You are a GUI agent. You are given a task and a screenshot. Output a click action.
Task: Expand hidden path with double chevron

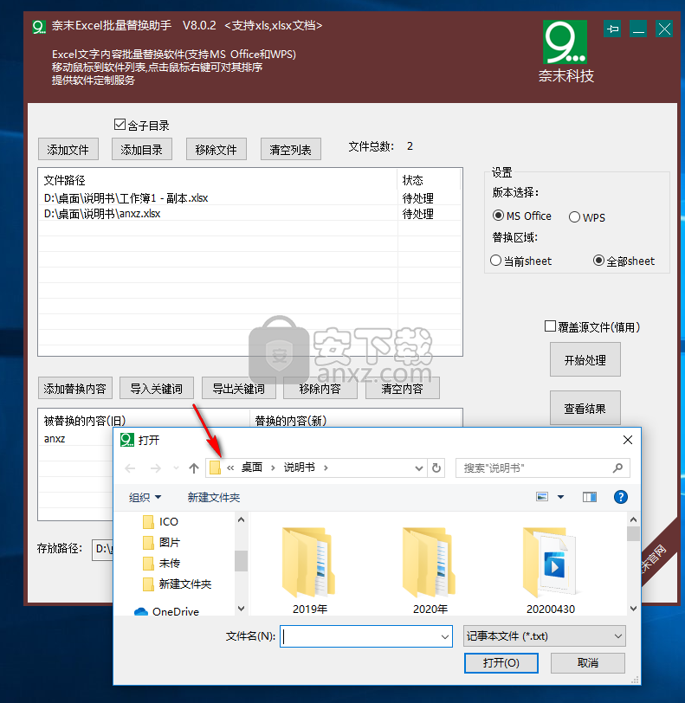230,468
